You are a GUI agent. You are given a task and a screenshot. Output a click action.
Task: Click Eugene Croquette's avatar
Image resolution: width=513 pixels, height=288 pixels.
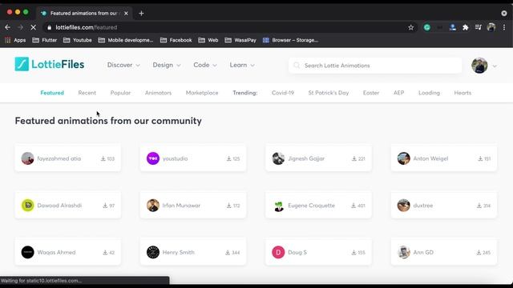(278, 206)
